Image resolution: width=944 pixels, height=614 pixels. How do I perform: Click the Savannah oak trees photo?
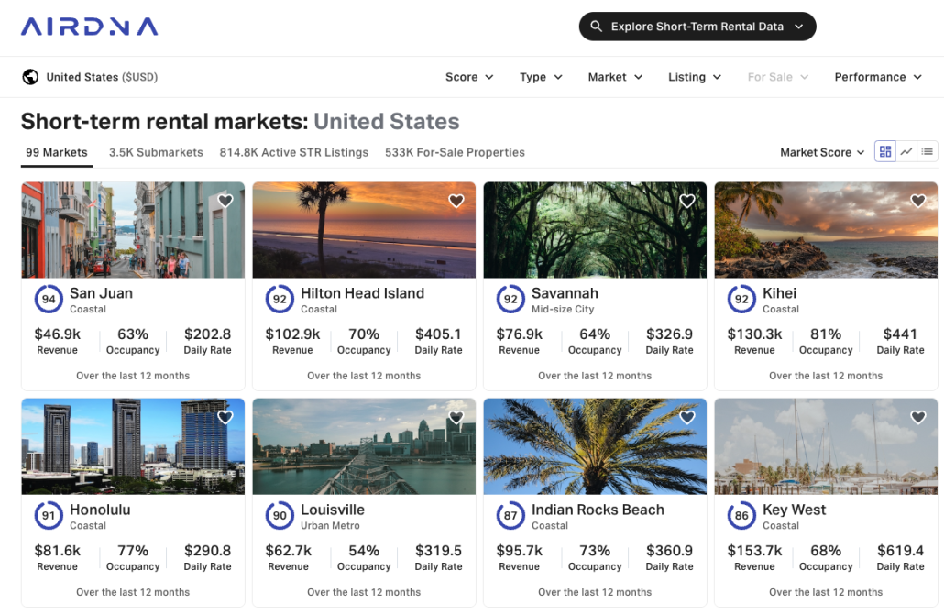[595, 230]
